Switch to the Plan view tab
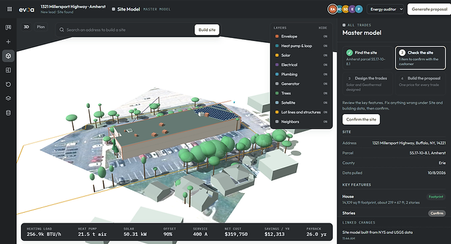451x244 pixels. tap(41, 27)
